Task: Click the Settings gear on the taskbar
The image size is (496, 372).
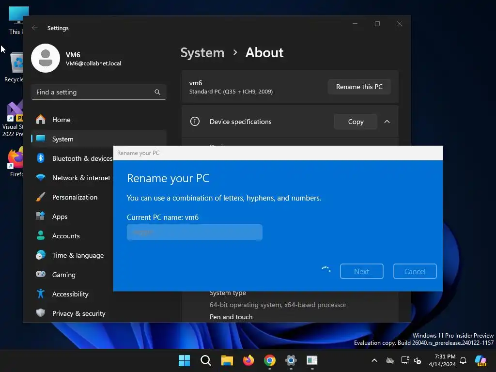Action: [x=291, y=360]
